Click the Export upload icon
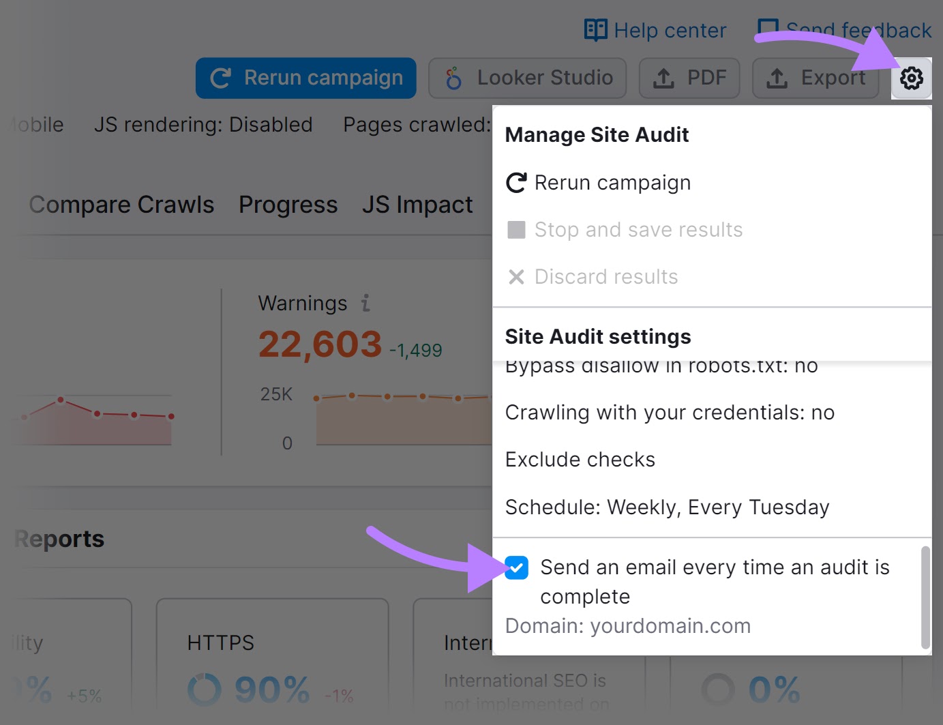The image size is (943, 725). 776,77
